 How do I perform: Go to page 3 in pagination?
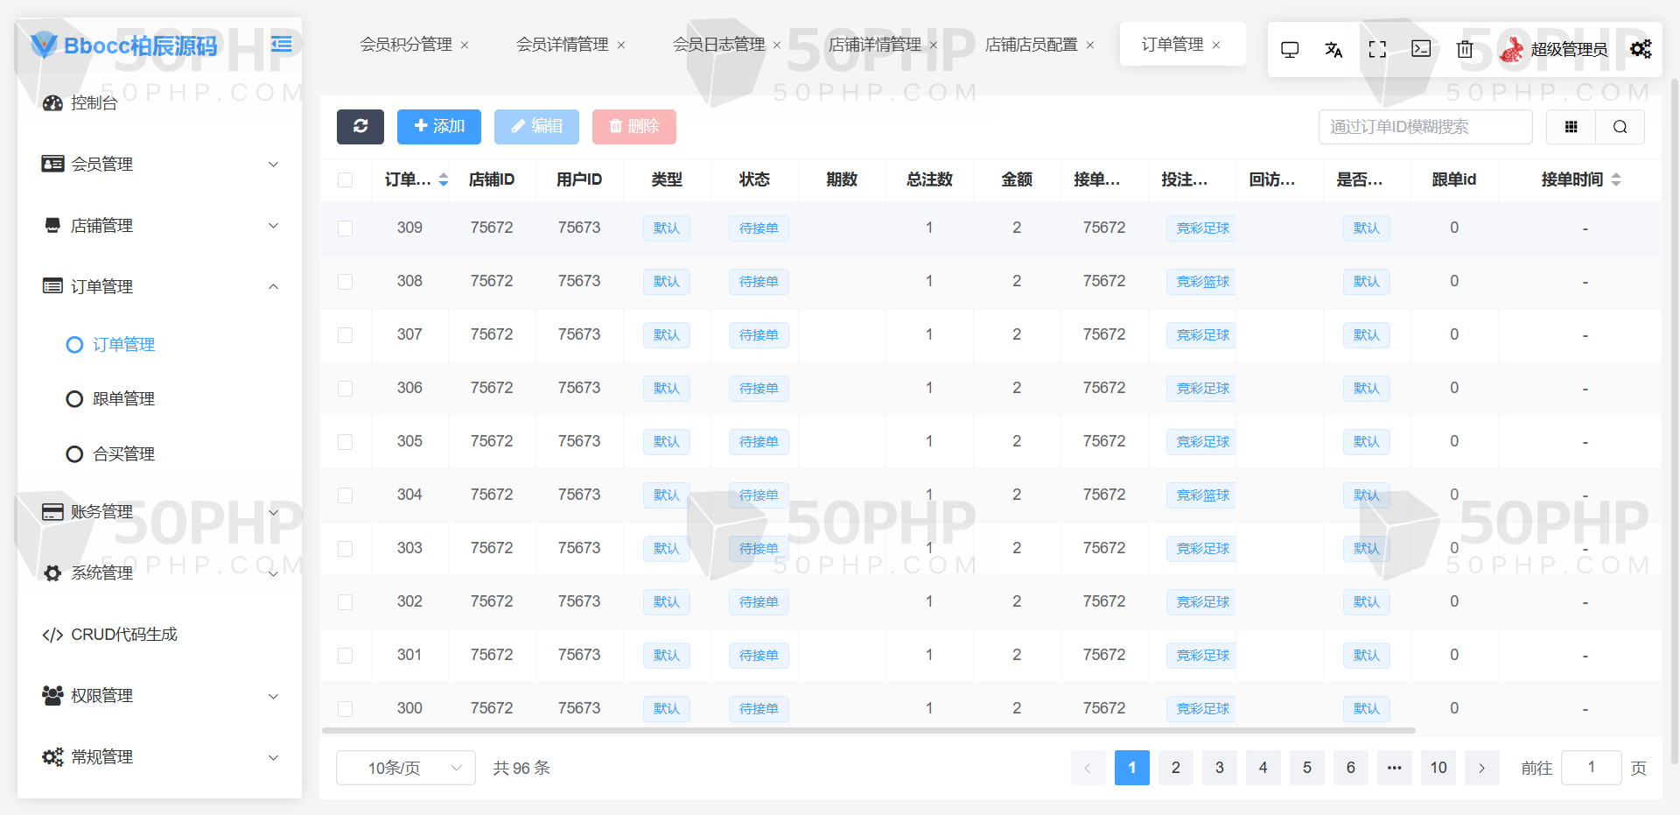[x=1220, y=768]
